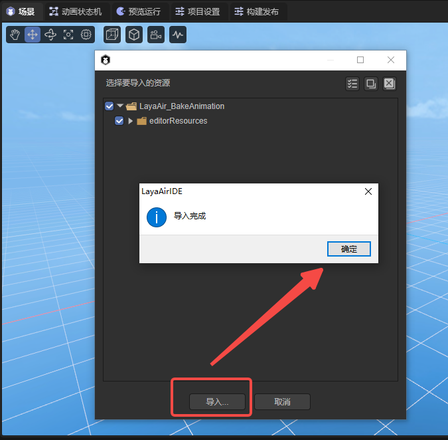Screen dimensions: 448x440
Task: Select the scale tool
Action: (x=68, y=35)
